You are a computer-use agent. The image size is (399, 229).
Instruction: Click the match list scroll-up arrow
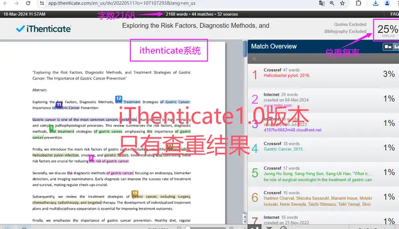244,217
